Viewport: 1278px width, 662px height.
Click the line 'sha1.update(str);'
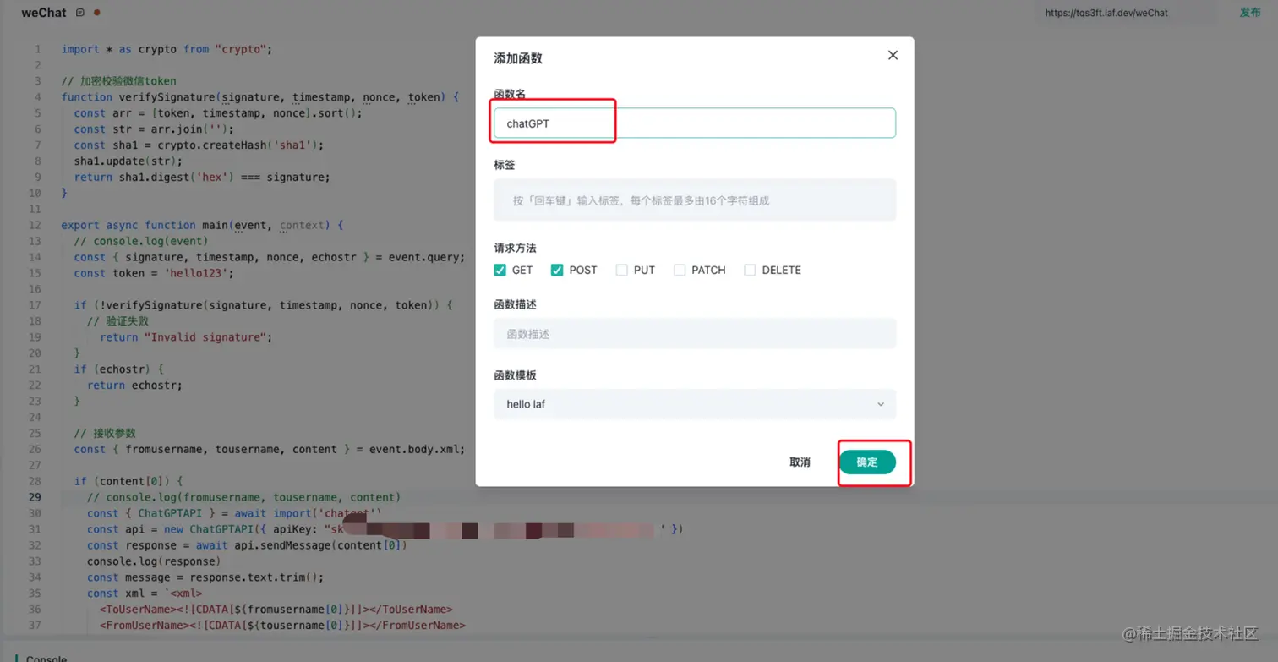pyautogui.click(x=128, y=161)
